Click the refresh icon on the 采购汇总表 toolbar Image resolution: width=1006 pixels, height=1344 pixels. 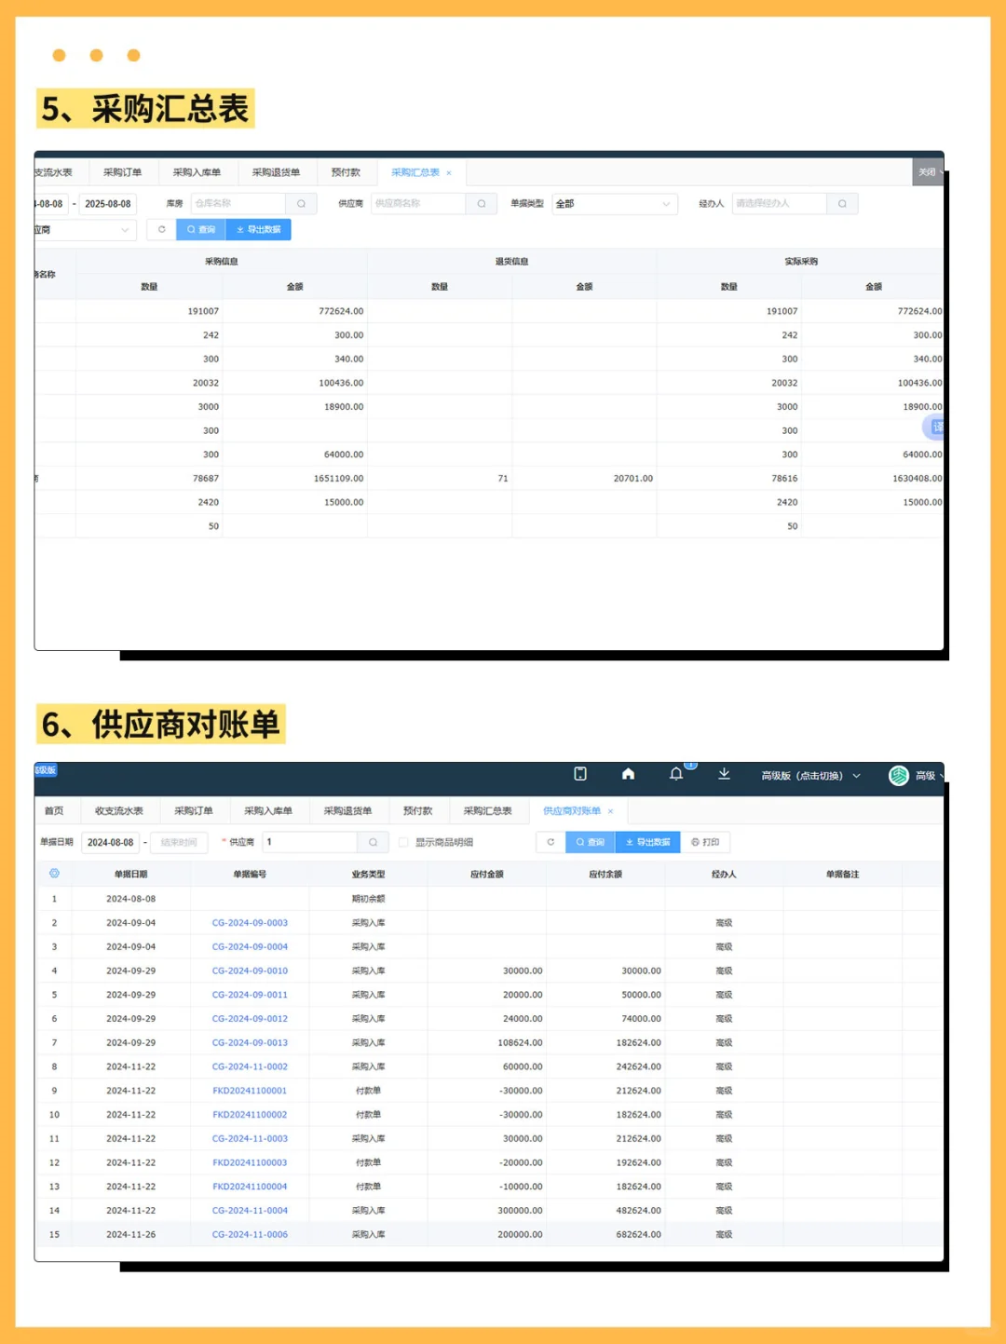tap(163, 229)
